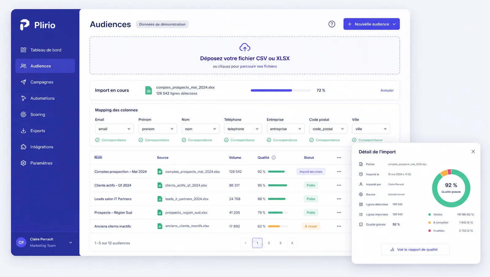Viewport: 490px width, 277px height.
Task: Open actions menu for Prospects – Région Sud
Action: (x=339, y=212)
